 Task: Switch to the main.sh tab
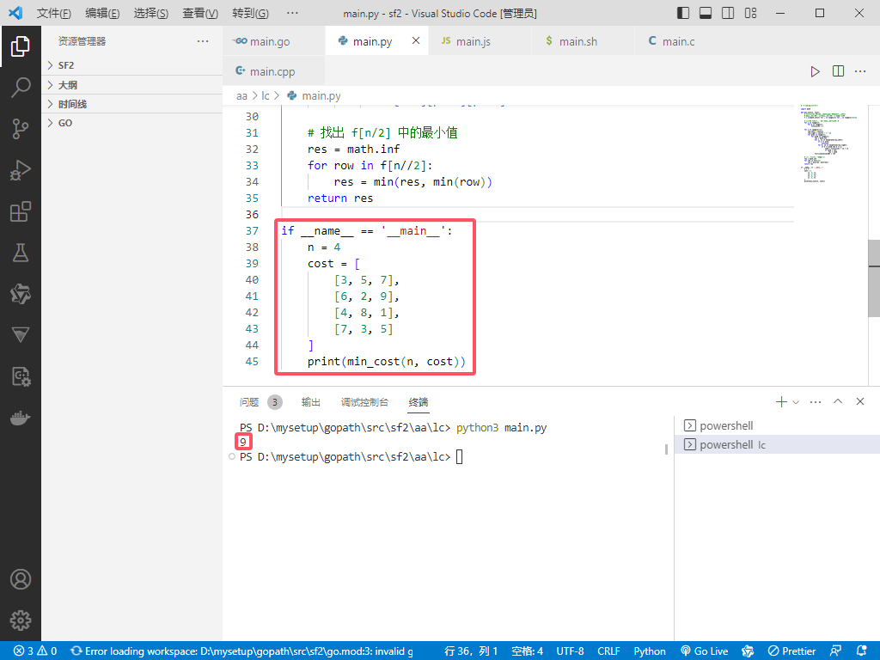pyautogui.click(x=584, y=41)
